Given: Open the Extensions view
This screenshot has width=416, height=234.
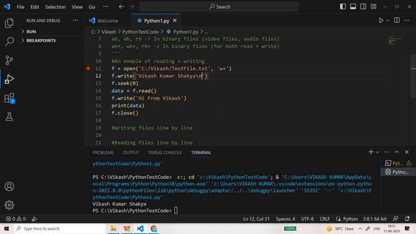Looking at the screenshot, I should (9, 98).
